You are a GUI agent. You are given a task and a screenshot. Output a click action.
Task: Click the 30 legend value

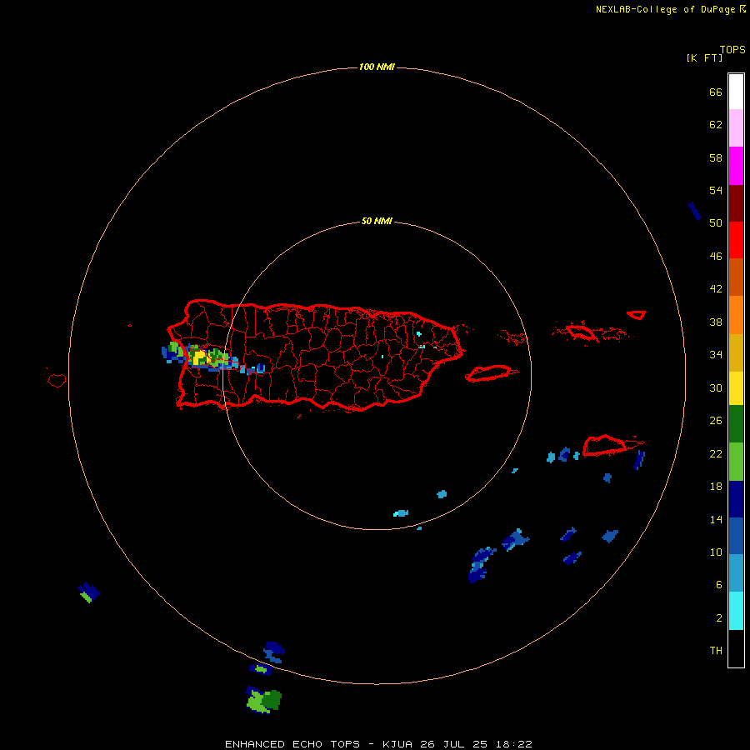click(716, 387)
